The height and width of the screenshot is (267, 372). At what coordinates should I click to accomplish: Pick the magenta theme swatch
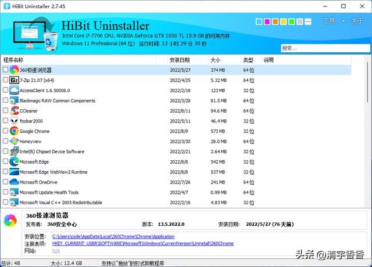[267, 22]
